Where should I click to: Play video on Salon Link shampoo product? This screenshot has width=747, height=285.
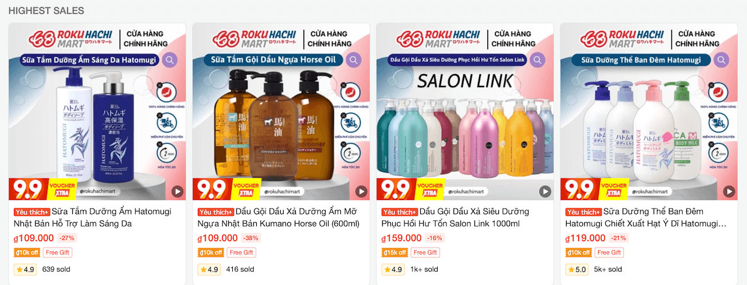545,191
